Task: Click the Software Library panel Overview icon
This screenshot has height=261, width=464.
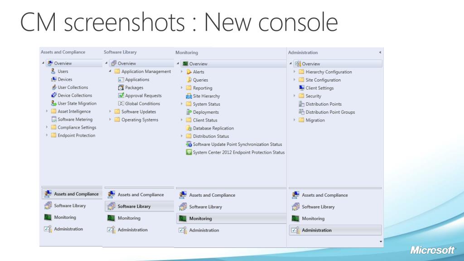Action: (x=114, y=63)
